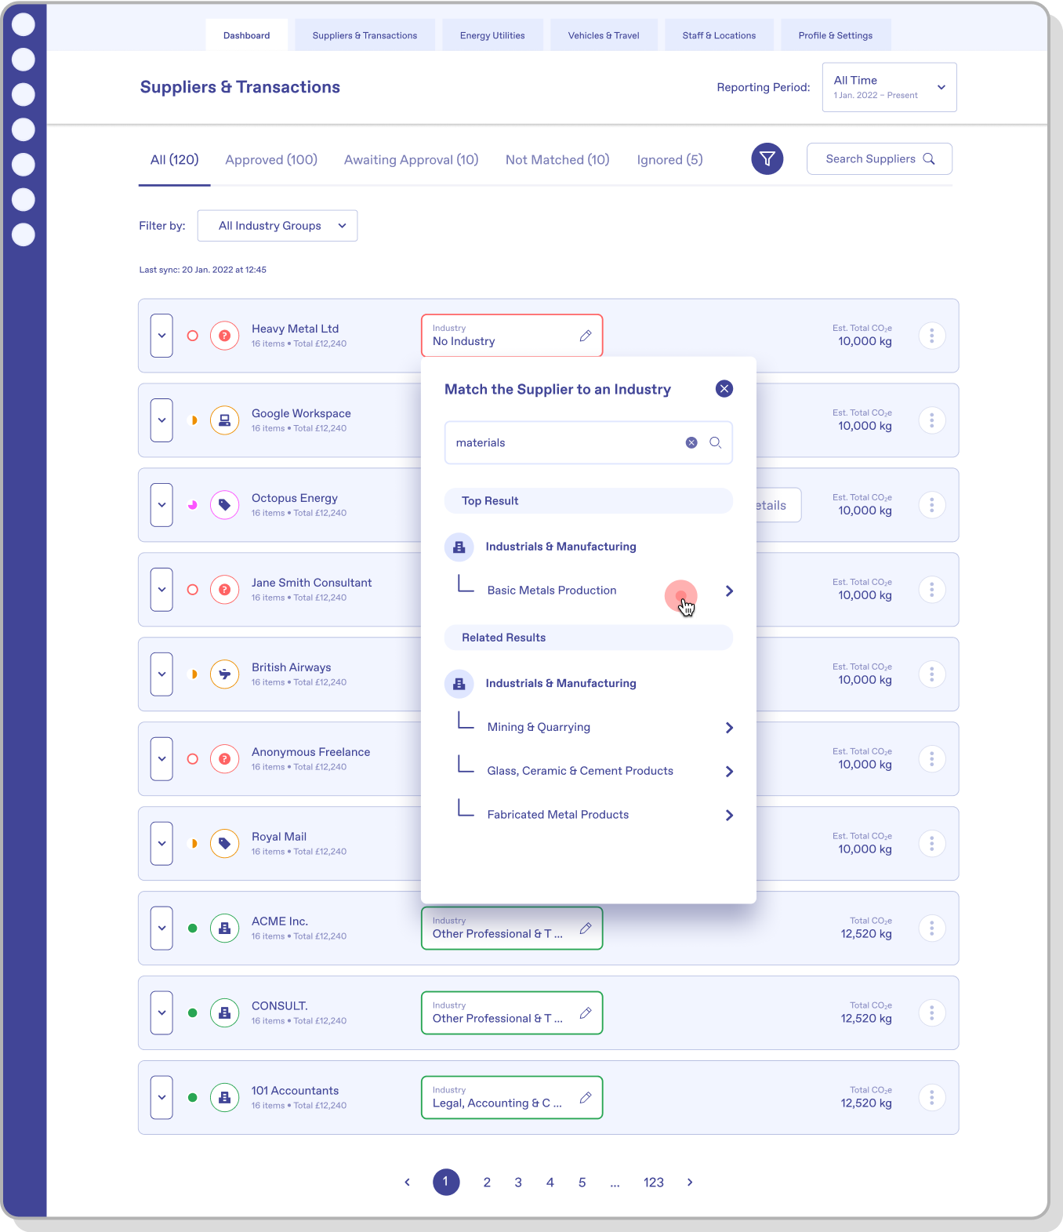Open the three-dot menu for Google Workspace
The width and height of the screenshot is (1063, 1232).
(x=931, y=420)
